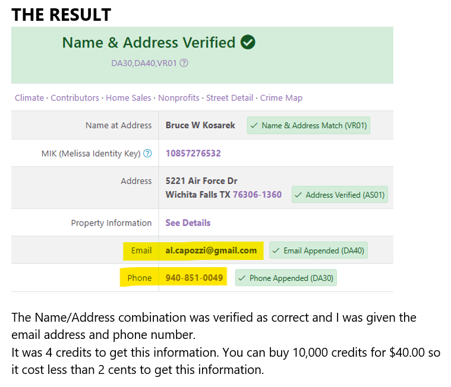Click the green verified checkmark icon in the header

[x=248, y=43]
